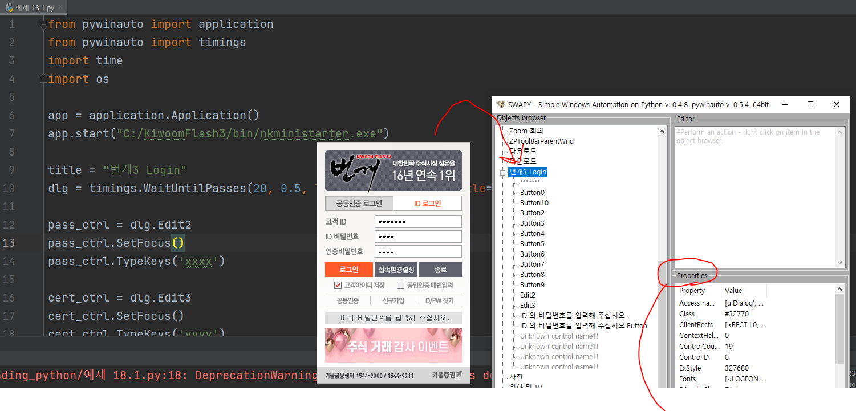
Task: Select Button5 in Objects browser
Action: point(532,244)
